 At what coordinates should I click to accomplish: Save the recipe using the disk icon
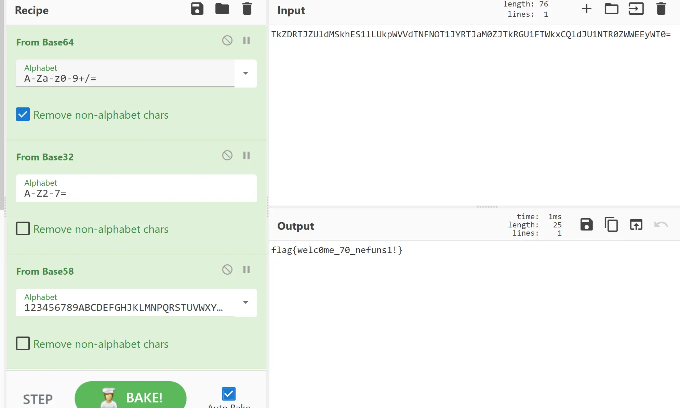pyautogui.click(x=197, y=9)
